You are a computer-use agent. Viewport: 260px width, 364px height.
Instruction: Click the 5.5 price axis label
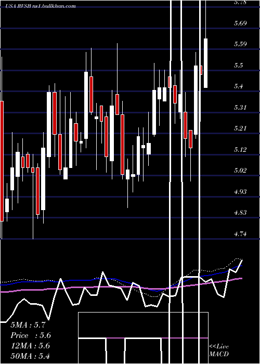click(238, 65)
